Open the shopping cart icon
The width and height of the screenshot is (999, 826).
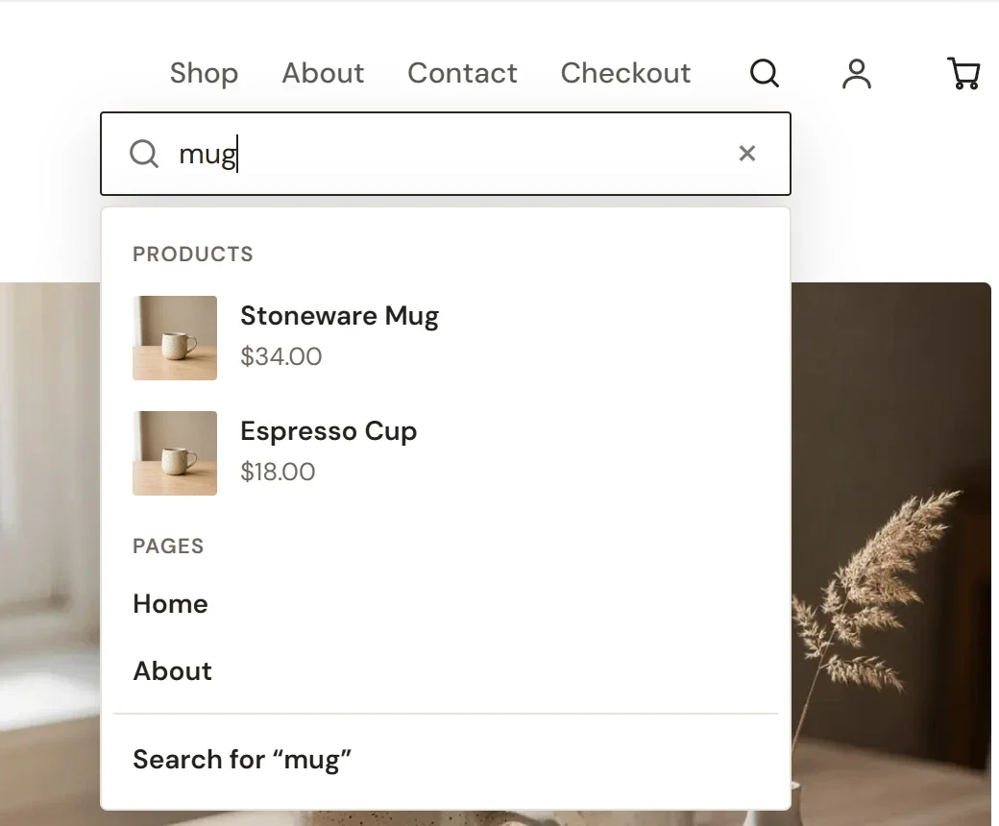pos(962,73)
